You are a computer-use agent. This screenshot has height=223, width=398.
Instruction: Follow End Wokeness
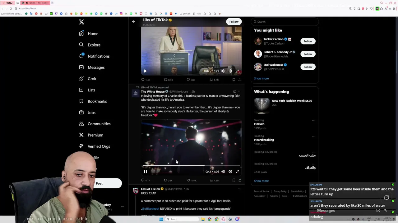(308, 67)
